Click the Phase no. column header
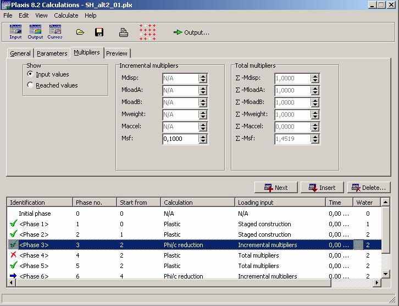399x306 pixels. point(95,203)
